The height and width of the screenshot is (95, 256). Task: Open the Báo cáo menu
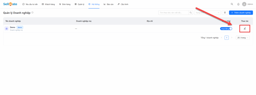pos(108,4)
